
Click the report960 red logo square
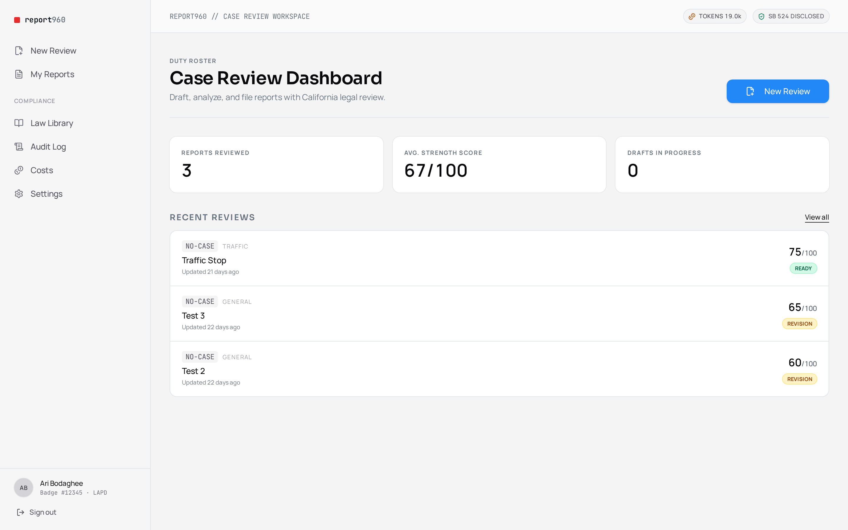tap(17, 20)
